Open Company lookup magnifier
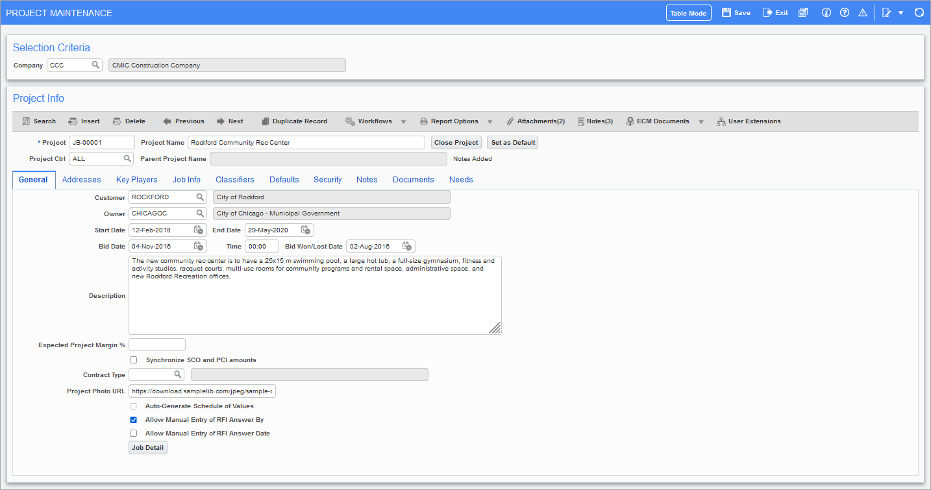 pos(95,65)
